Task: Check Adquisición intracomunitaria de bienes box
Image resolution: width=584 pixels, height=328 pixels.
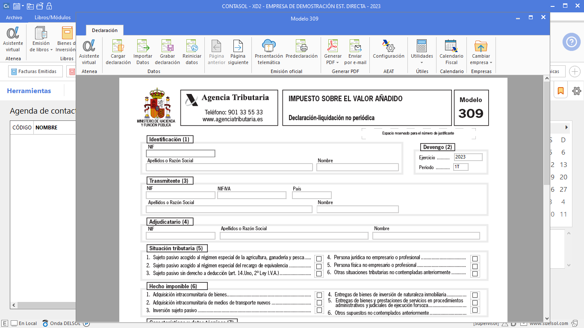Action: 319,295
